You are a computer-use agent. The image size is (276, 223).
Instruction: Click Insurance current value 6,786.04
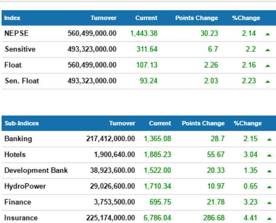(x=157, y=218)
